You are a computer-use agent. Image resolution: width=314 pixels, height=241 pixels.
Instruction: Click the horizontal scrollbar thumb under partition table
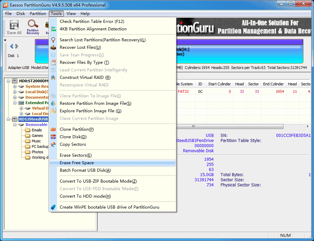click(230, 126)
